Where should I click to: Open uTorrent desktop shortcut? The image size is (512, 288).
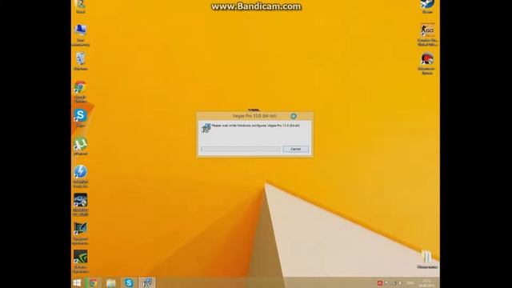tap(80, 146)
